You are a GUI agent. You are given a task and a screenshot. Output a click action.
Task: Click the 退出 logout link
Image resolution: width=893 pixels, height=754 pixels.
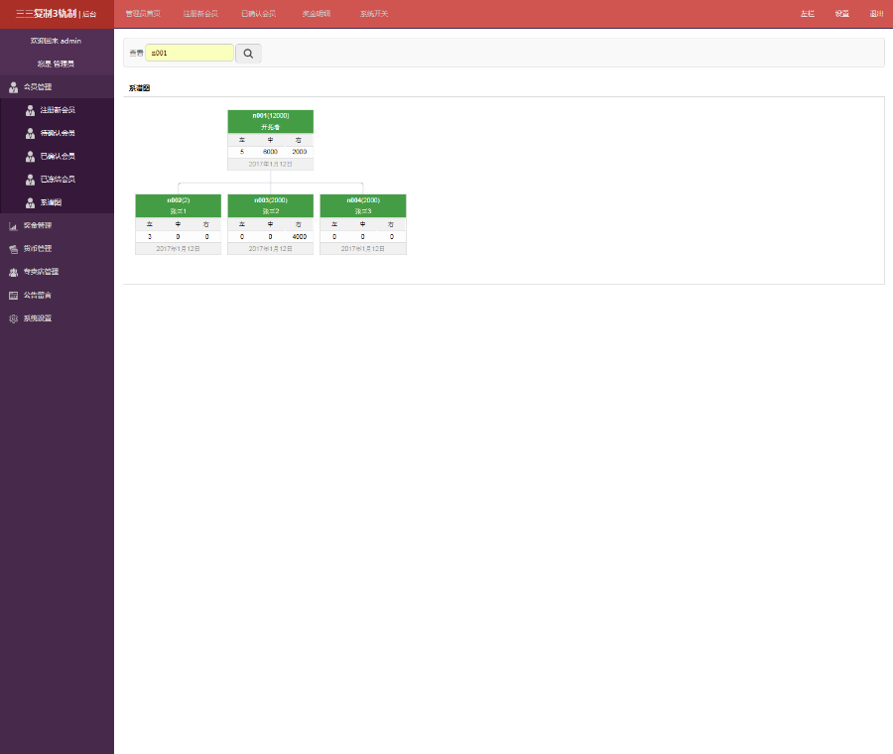(876, 14)
